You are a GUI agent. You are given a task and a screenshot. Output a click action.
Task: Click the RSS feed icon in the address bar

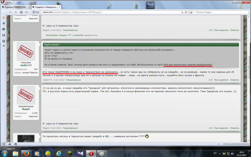pos(182,12)
